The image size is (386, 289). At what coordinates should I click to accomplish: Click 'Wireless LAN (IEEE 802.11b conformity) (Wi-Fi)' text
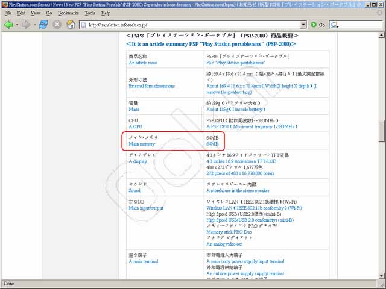(254, 208)
